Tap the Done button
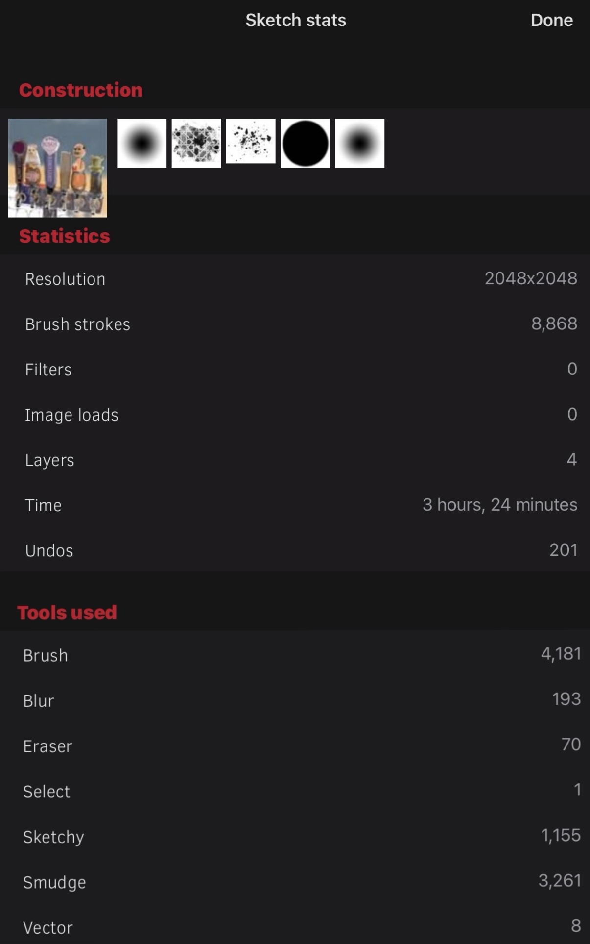Screen dimensions: 590x944 tap(551, 20)
